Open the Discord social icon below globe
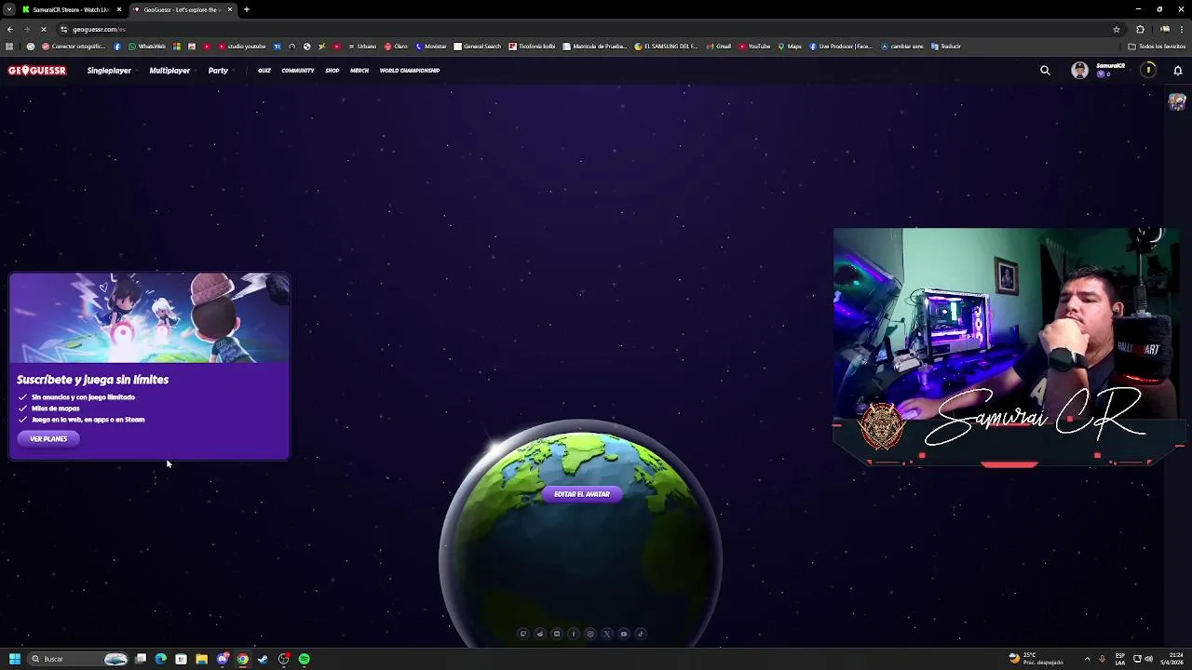1192x670 pixels. (556, 634)
